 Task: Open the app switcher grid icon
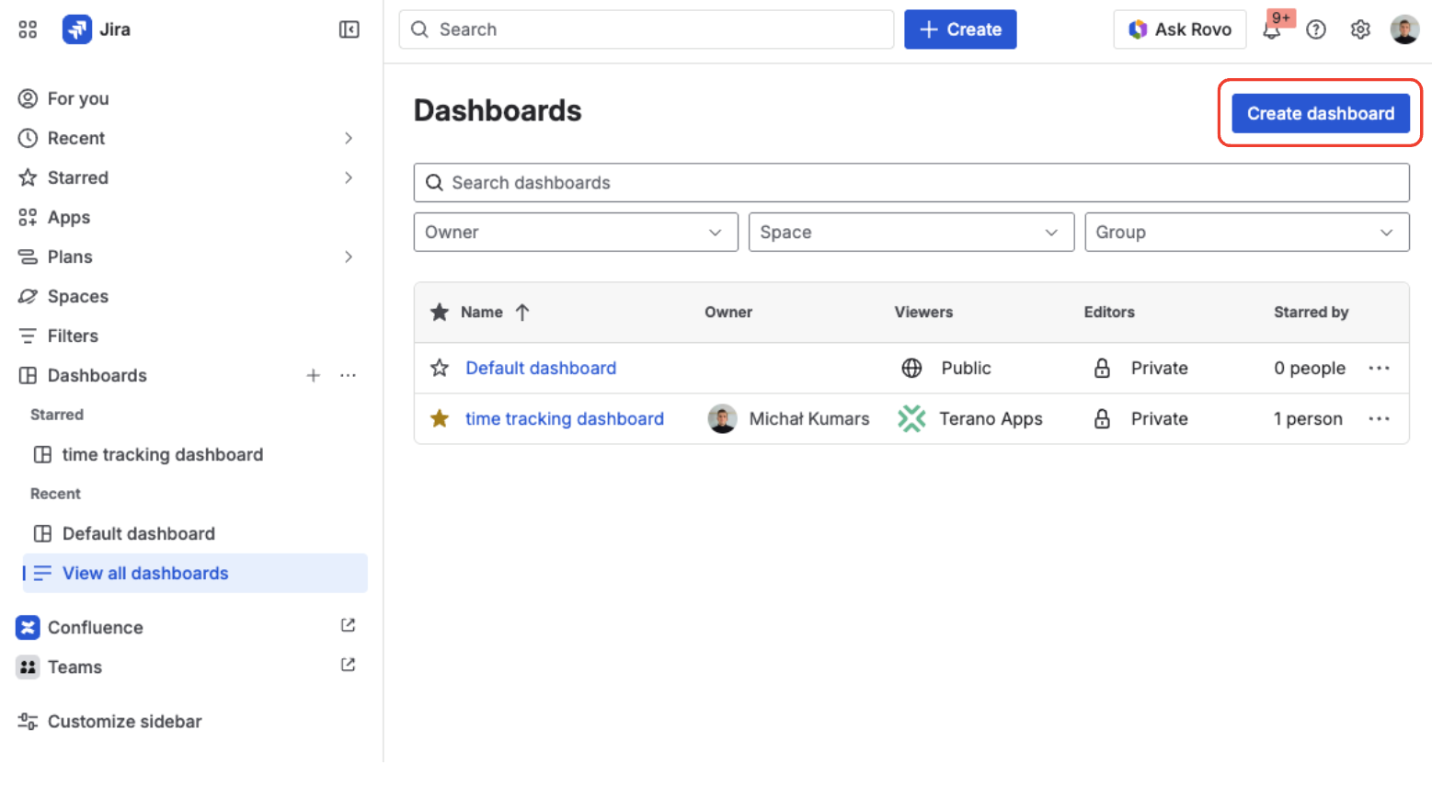tap(27, 29)
